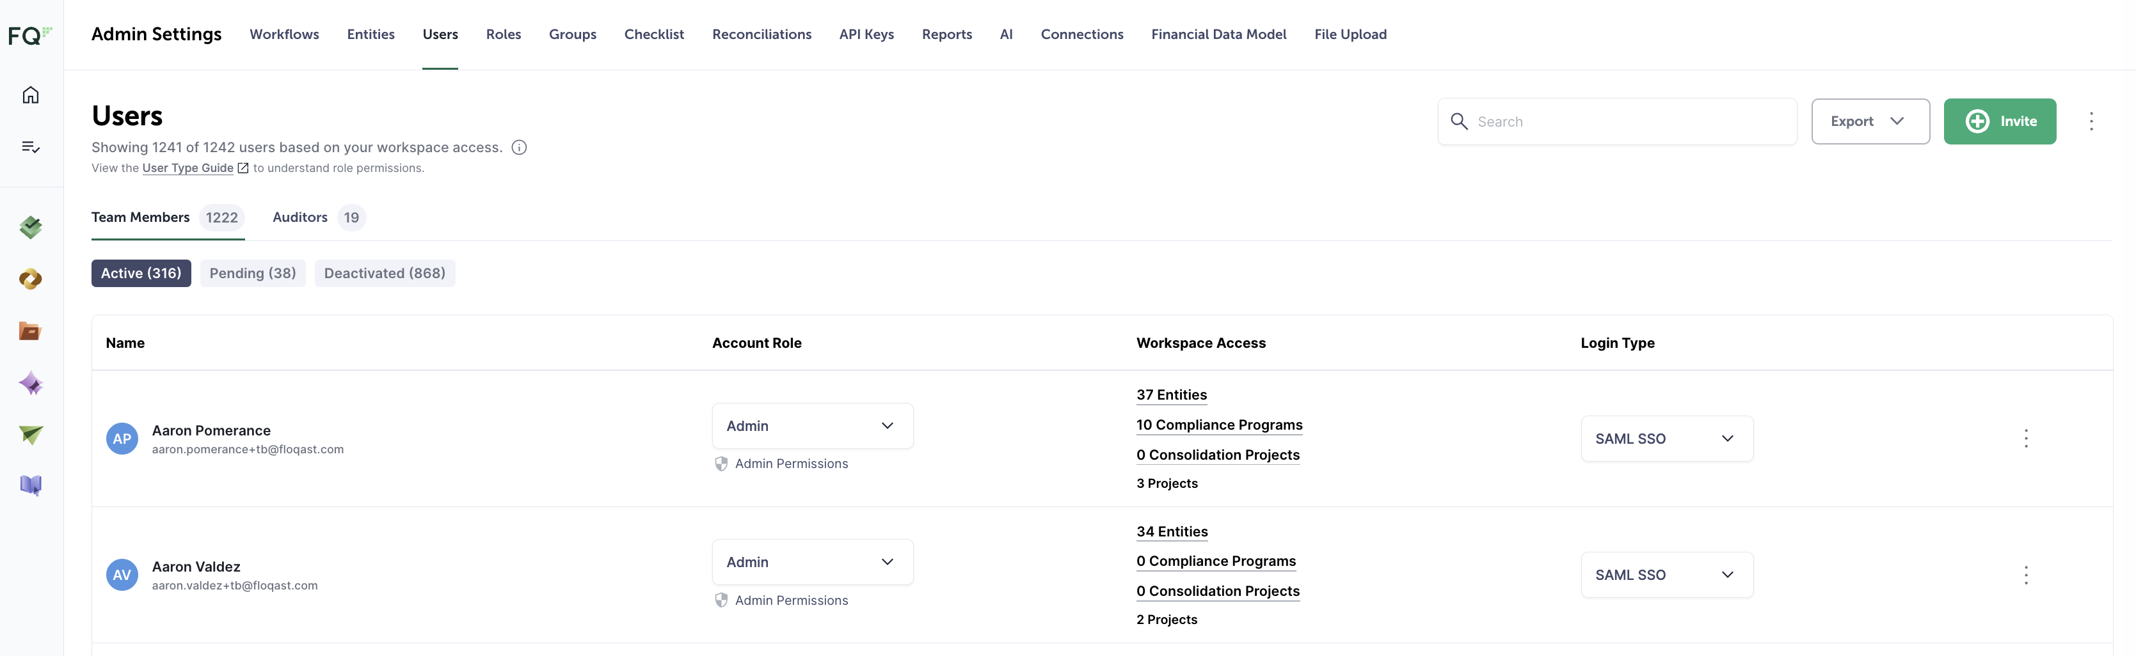
Task: Open row actions menu for Aaron Pomerance
Action: (2026, 439)
